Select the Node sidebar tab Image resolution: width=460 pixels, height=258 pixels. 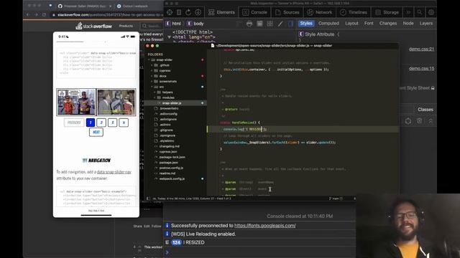(408, 24)
